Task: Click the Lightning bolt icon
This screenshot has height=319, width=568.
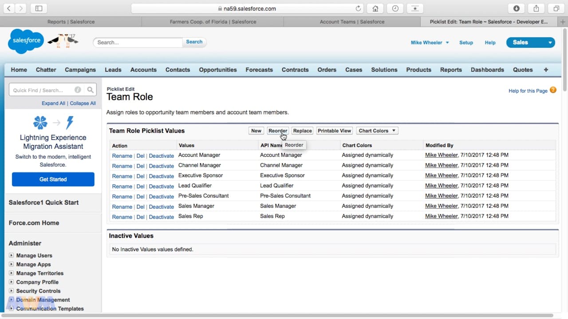Action: [70, 122]
